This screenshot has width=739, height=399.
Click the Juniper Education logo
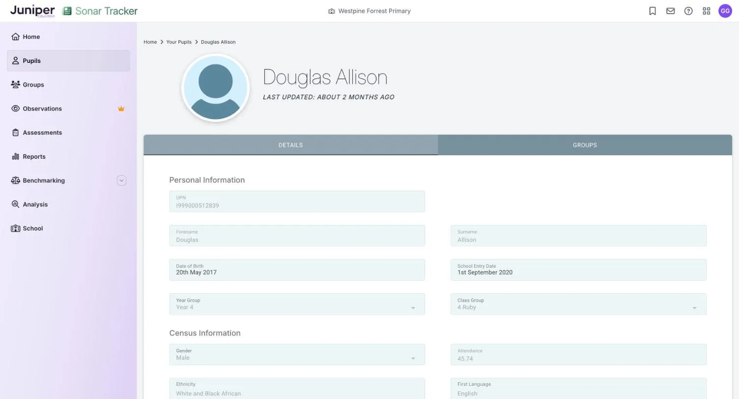click(32, 11)
